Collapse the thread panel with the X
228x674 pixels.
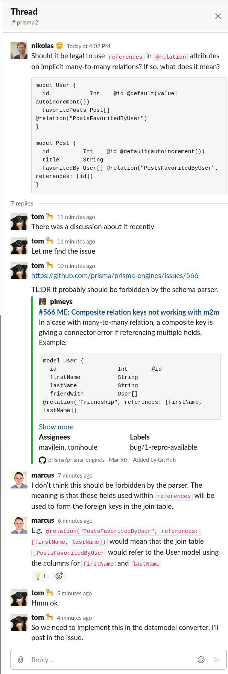click(217, 16)
